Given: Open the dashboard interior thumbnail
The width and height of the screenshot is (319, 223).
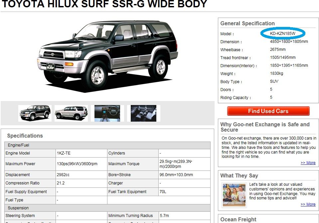Looking at the screenshot, I should 107,113.
